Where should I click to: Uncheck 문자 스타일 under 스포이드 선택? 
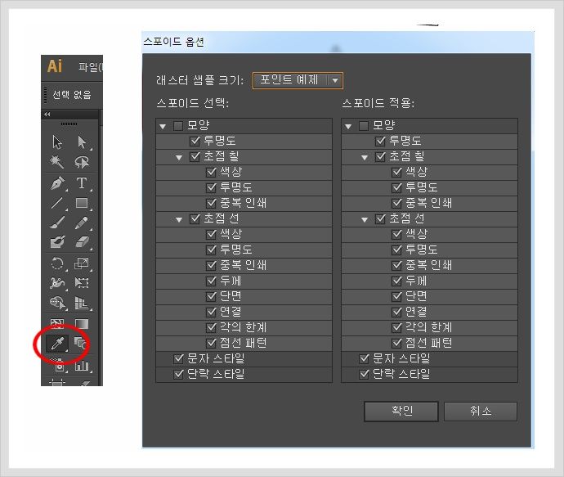pyautogui.click(x=178, y=358)
